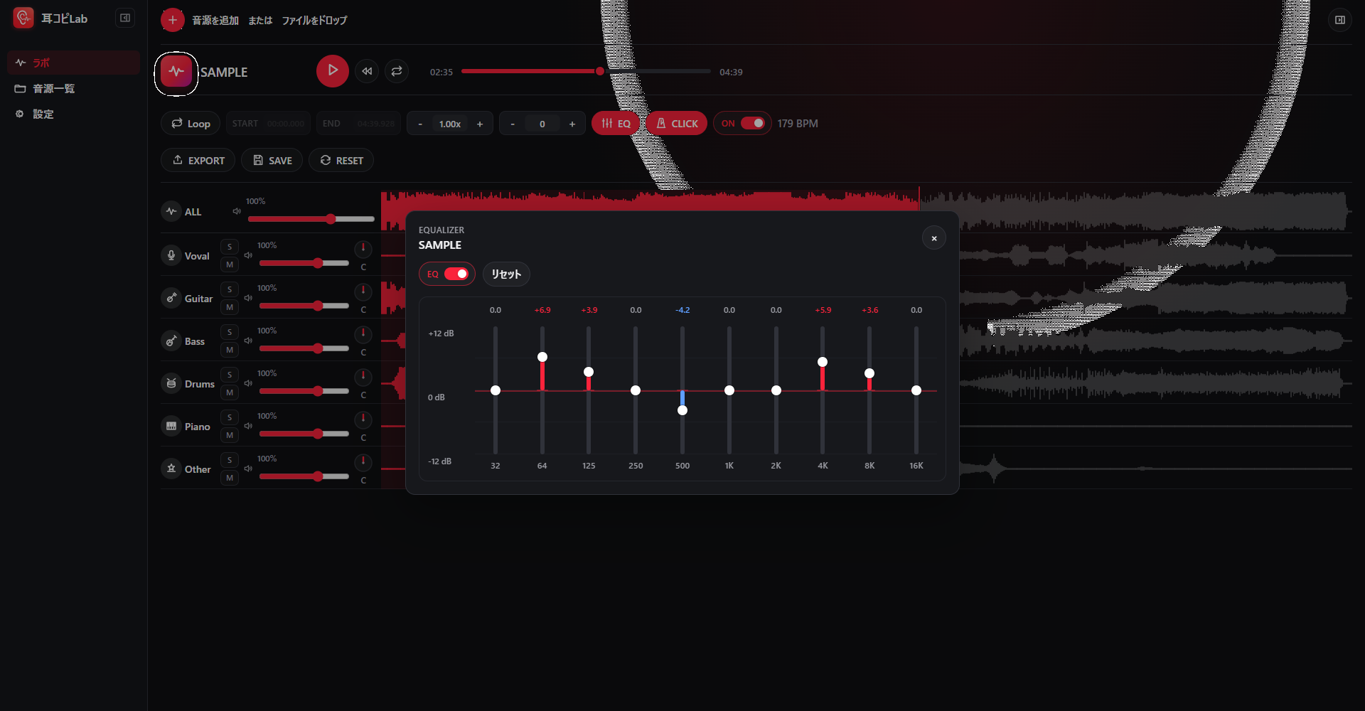Adjust the ALL volume slider
1365x711 pixels.
coord(311,219)
